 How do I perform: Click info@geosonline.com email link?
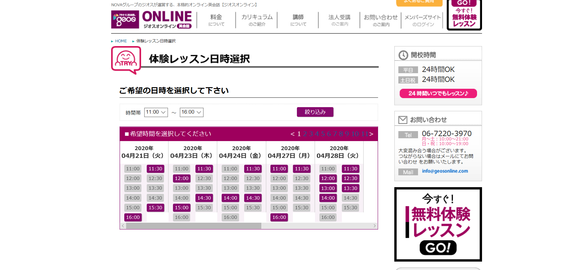coord(445,171)
